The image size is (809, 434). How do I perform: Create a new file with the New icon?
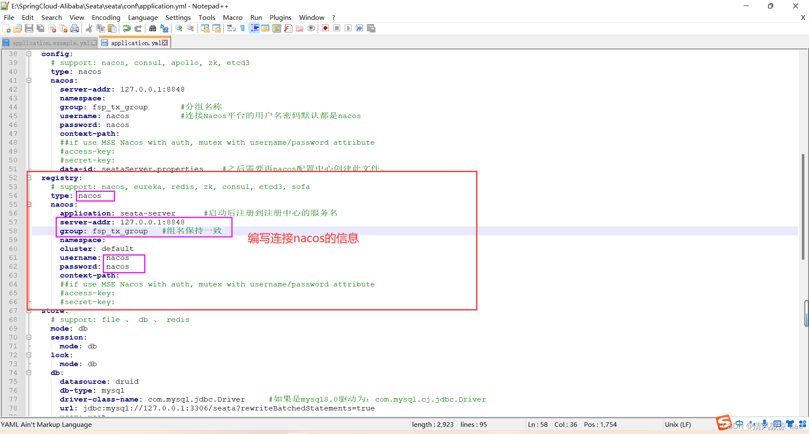coord(6,28)
